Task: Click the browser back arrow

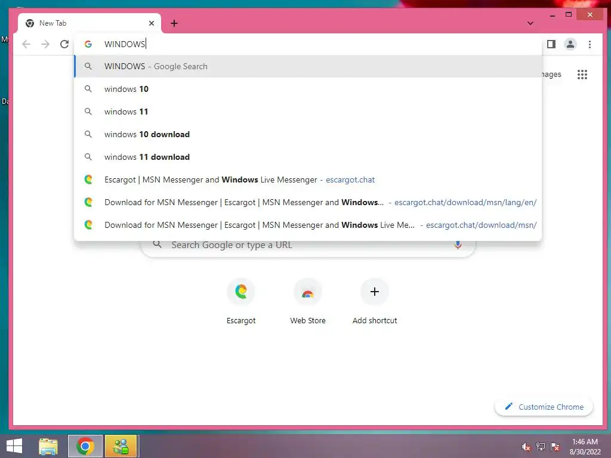Action: tap(26, 44)
